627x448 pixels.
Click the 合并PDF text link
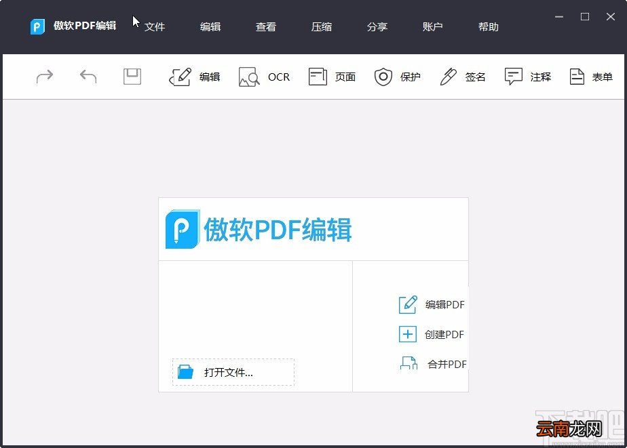[446, 364]
